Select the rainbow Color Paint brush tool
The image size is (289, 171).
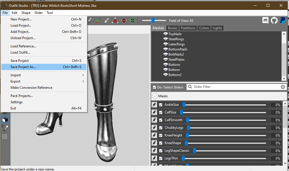pyautogui.click(x=98, y=20)
